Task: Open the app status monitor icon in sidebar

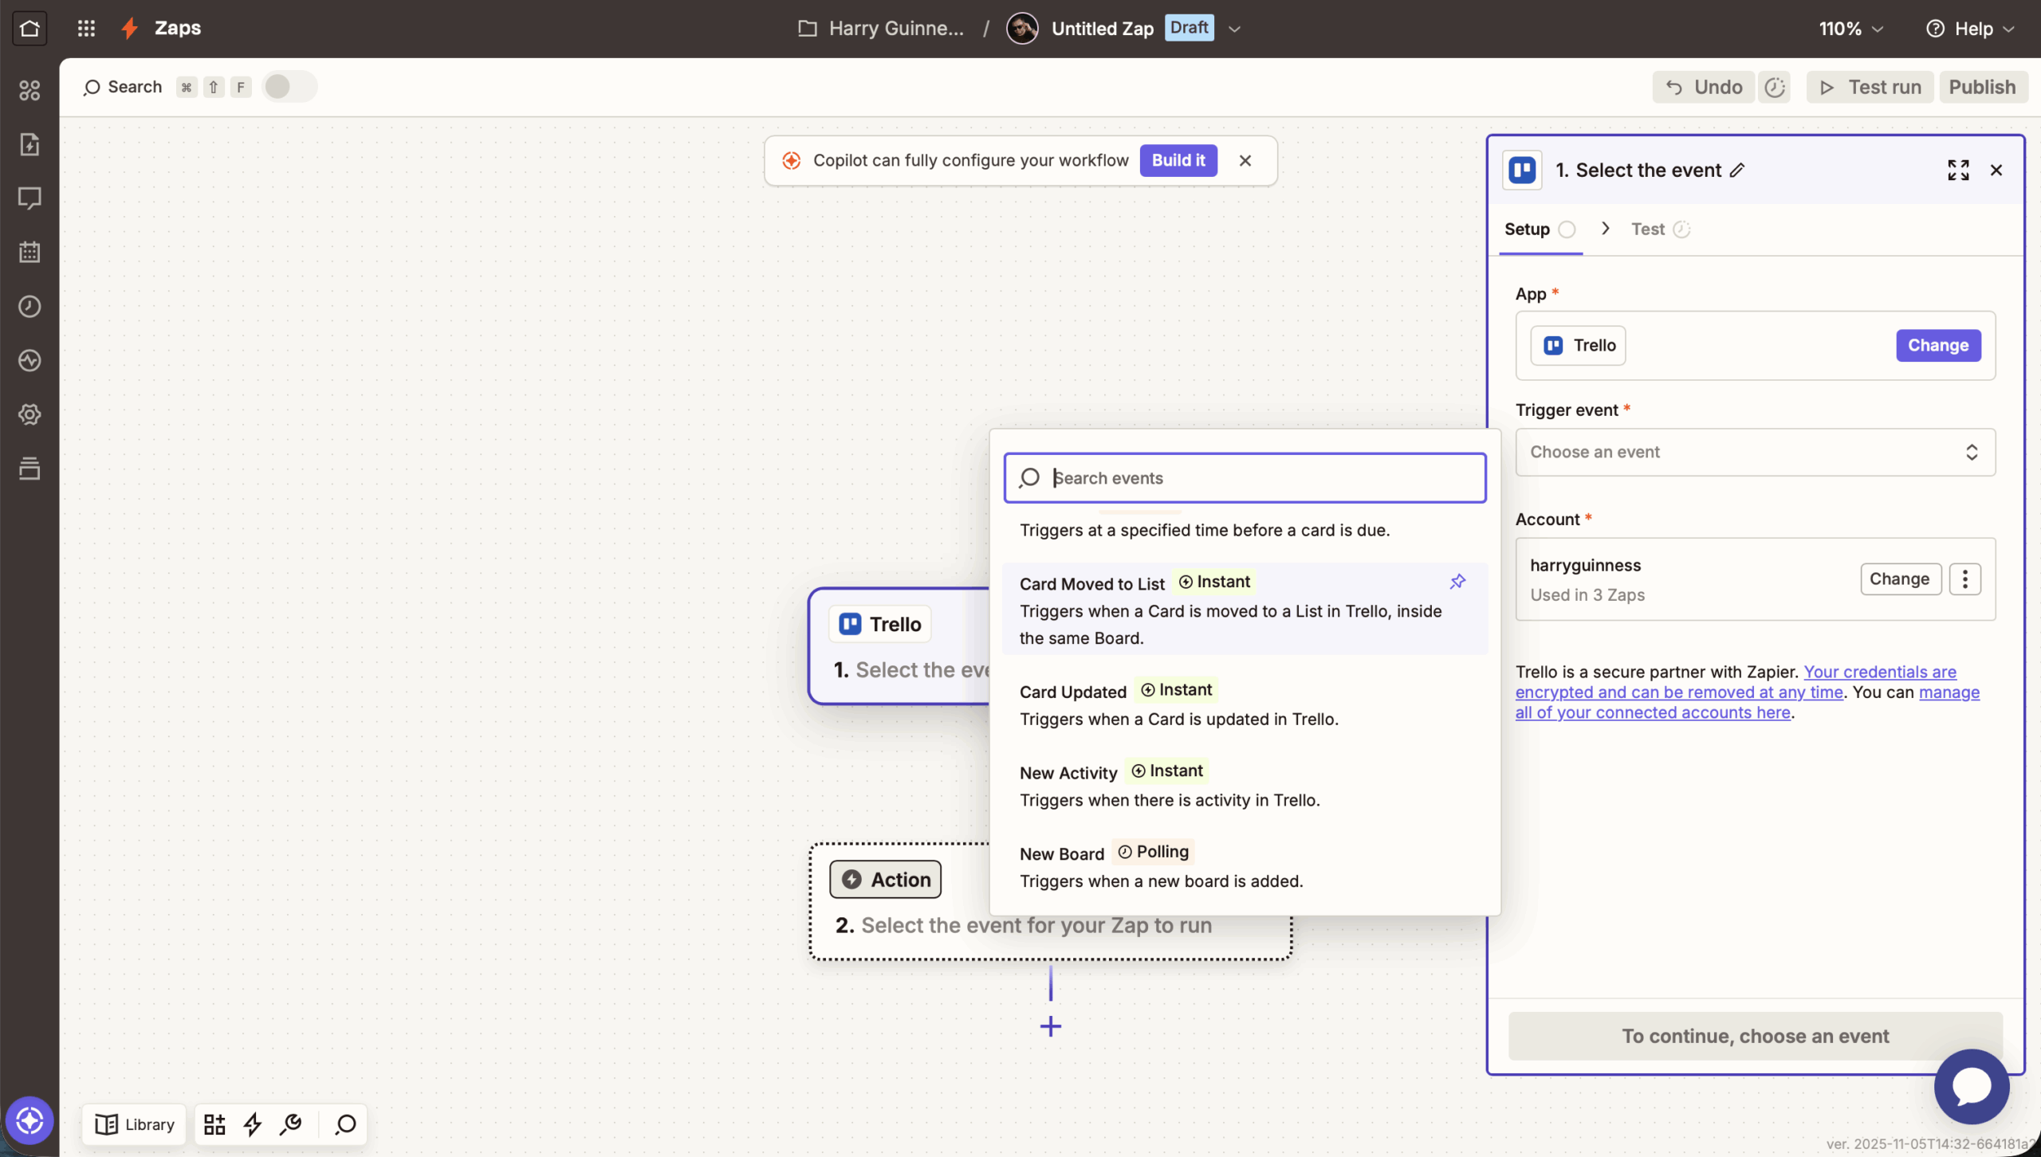Action: click(x=29, y=360)
